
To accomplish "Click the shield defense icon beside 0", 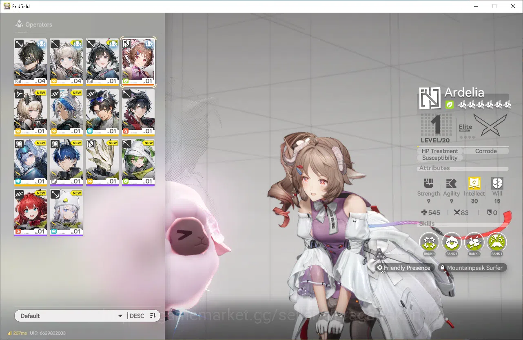I will 490,212.
